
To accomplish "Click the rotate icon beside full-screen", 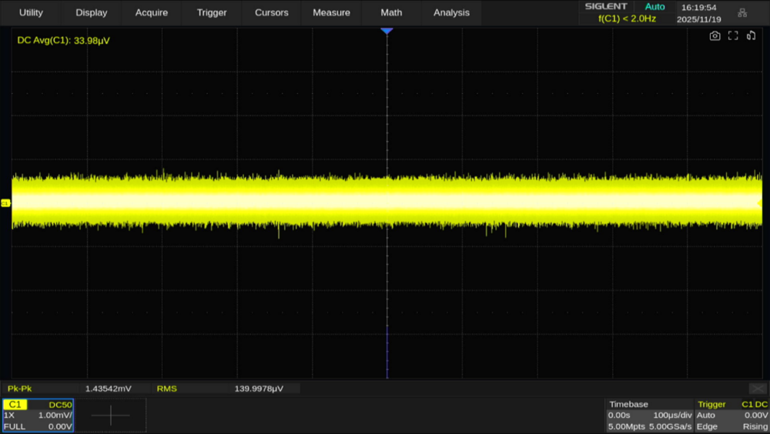I will pos(752,35).
